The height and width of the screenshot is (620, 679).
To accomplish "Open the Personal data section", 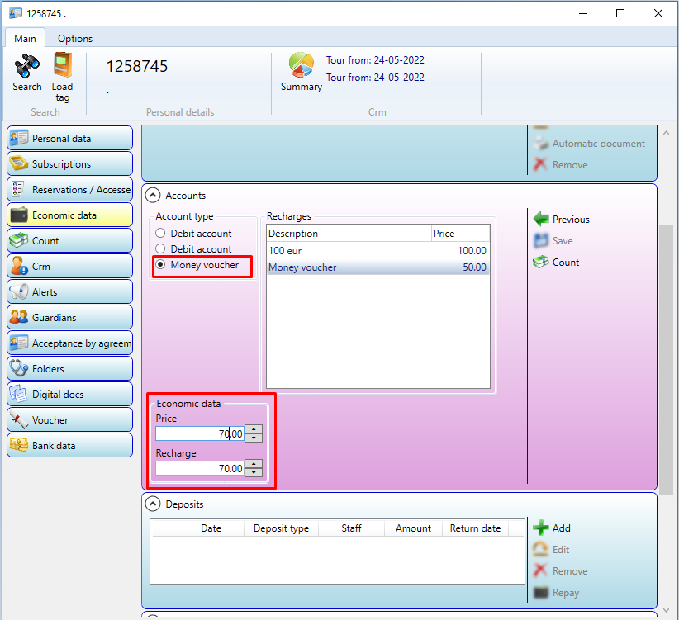I will tap(69, 139).
